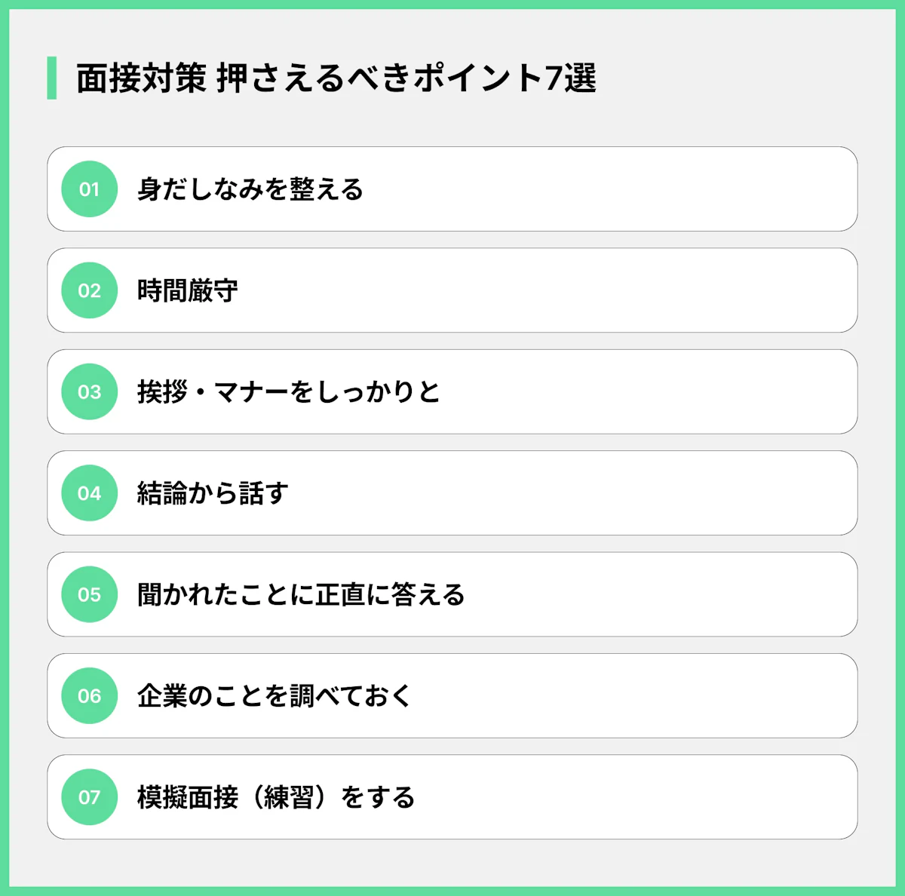Click the green 01 number badge
The width and height of the screenshot is (905, 896).
(89, 189)
